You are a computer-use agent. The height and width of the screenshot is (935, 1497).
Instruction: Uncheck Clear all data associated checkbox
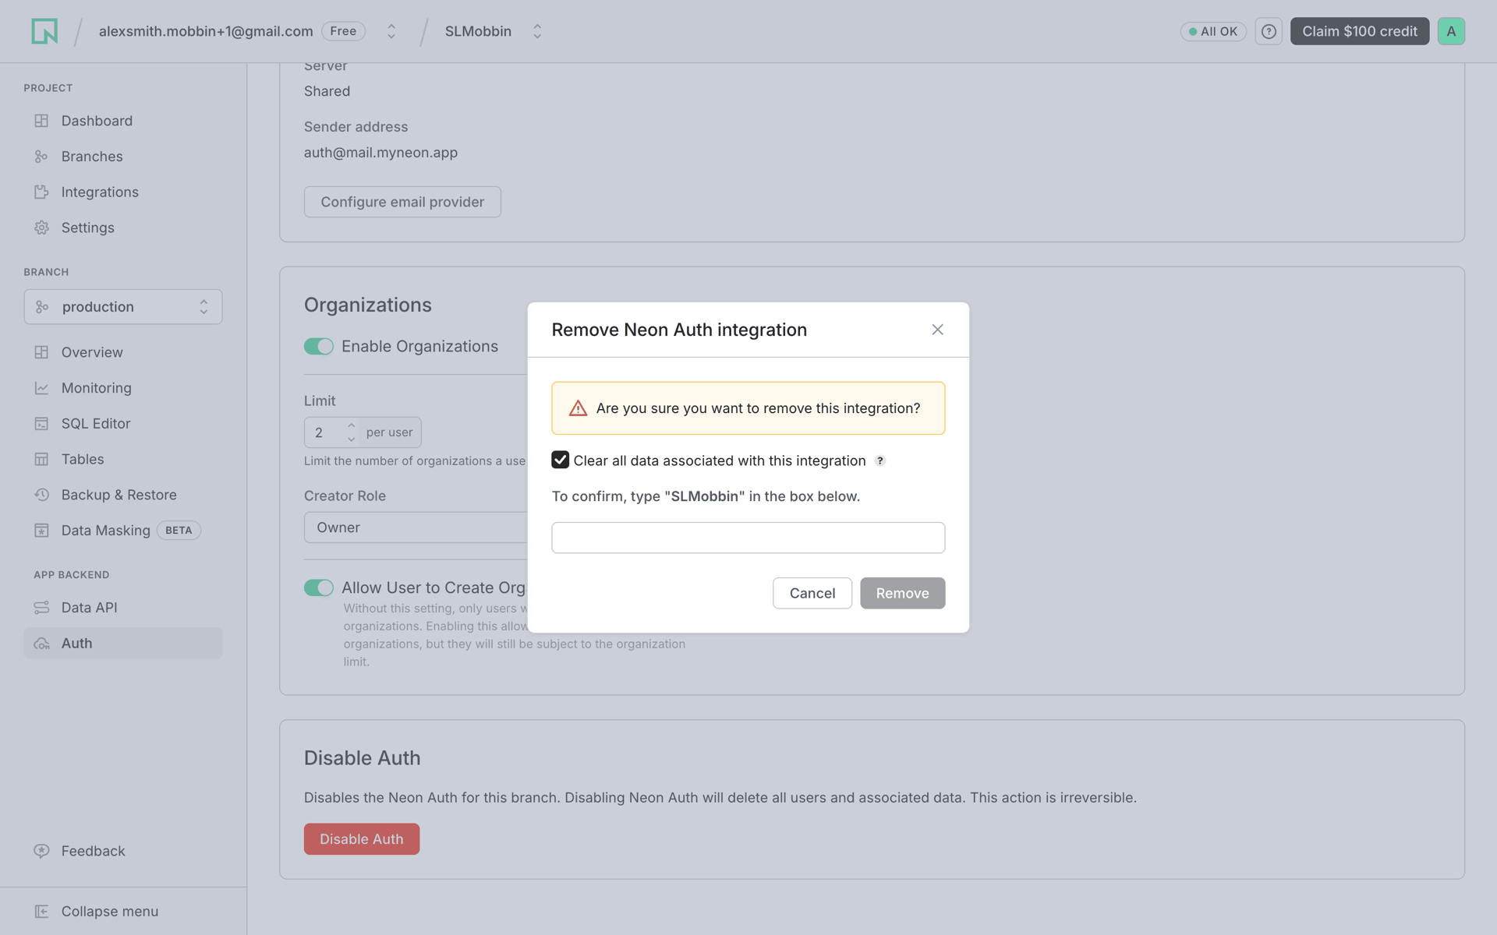click(560, 460)
